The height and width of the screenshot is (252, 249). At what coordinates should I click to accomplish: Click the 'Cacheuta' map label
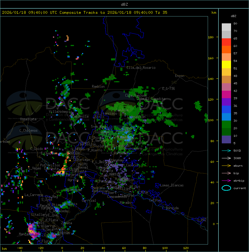(x=51, y=168)
